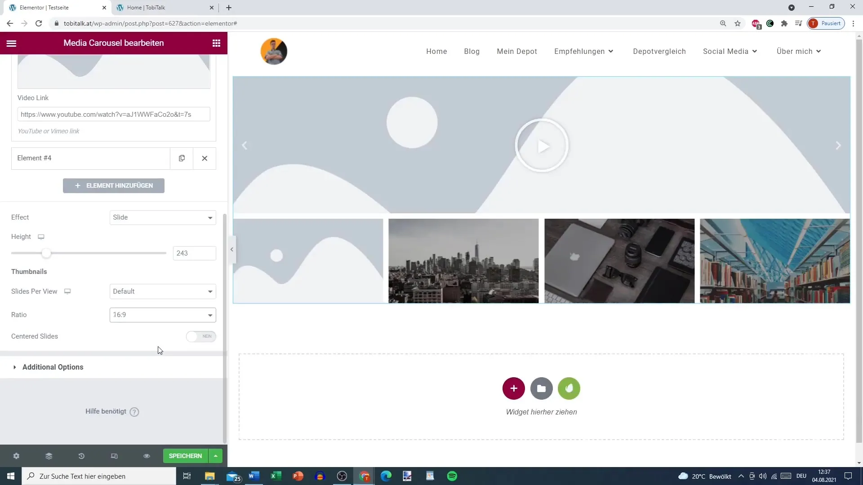The image size is (863, 485).
Task: Click the Height slider handle
Action: [x=46, y=253]
